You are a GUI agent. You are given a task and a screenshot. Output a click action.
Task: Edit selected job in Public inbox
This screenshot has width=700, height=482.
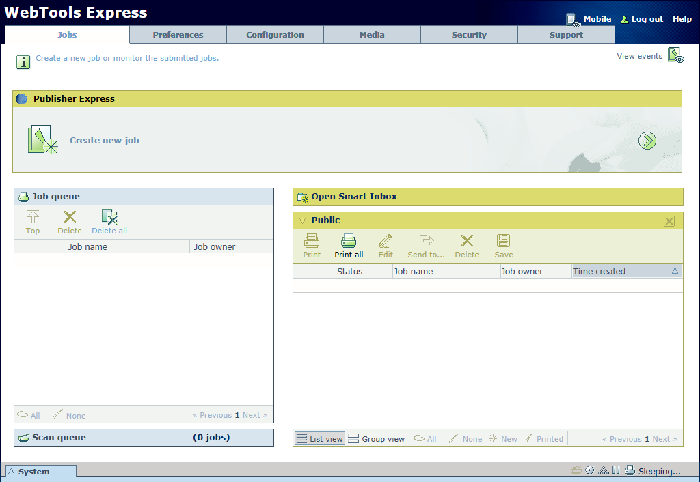coord(386,246)
